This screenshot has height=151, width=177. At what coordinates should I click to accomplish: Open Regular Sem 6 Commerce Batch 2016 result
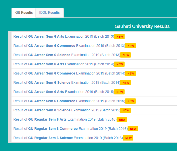[x=71, y=129]
